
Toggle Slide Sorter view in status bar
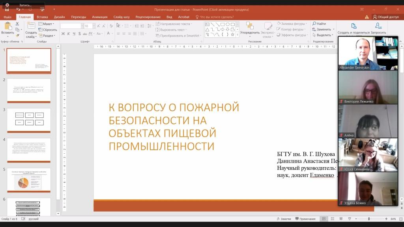click(332, 219)
